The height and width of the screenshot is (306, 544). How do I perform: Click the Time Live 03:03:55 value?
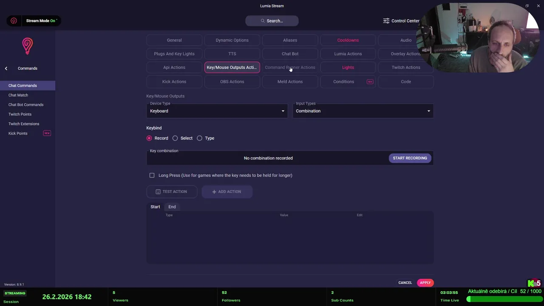pyautogui.click(x=449, y=293)
